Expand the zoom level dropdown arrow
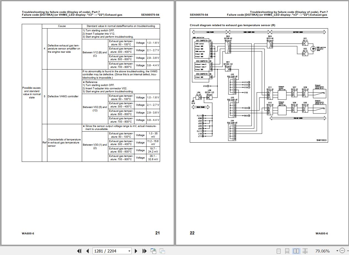This screenshot has width=349, height=255. [337, 251]
